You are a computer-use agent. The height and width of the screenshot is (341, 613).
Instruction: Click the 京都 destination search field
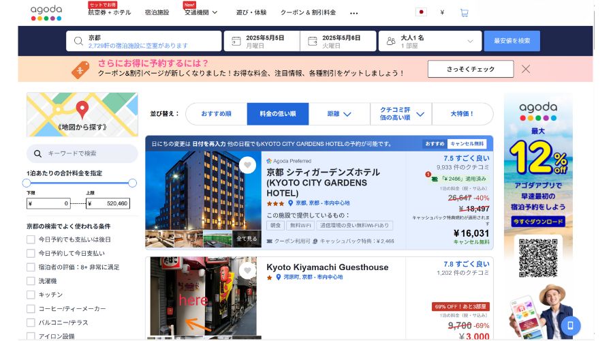[144, 41]
